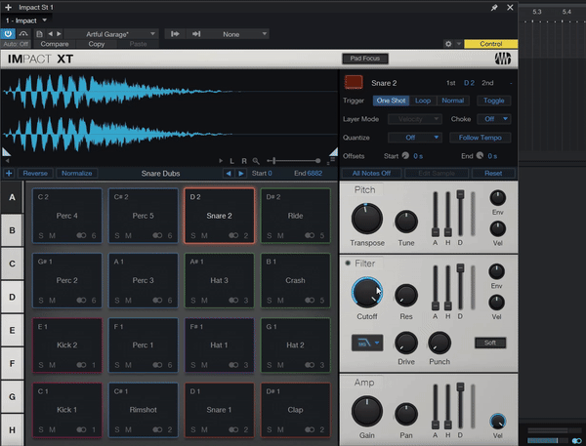Click the R channel preview icon
This screenshot has height=446, width=586.
pyautogui.click(x=244, y=161)
